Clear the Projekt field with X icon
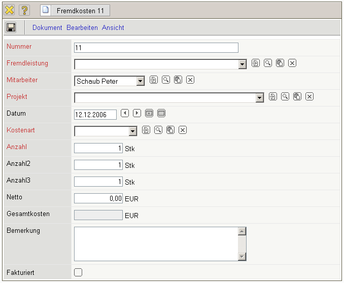Screen dimensions: 344x283 click(x=309, y=97)
